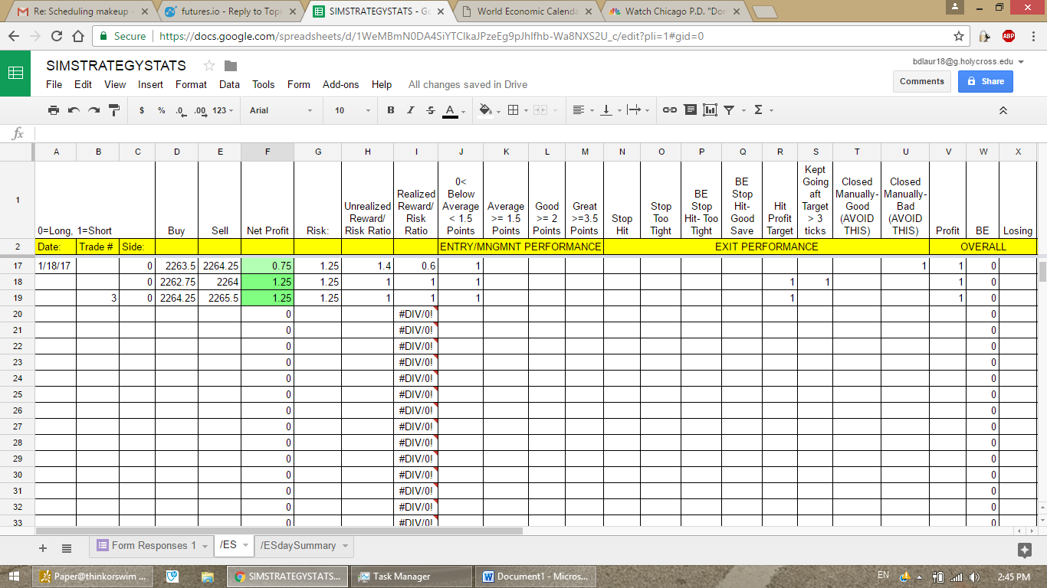This screenshot has width=1047, height=588.
Task: Open the Windows Start menu
Action: coord(15,577)
